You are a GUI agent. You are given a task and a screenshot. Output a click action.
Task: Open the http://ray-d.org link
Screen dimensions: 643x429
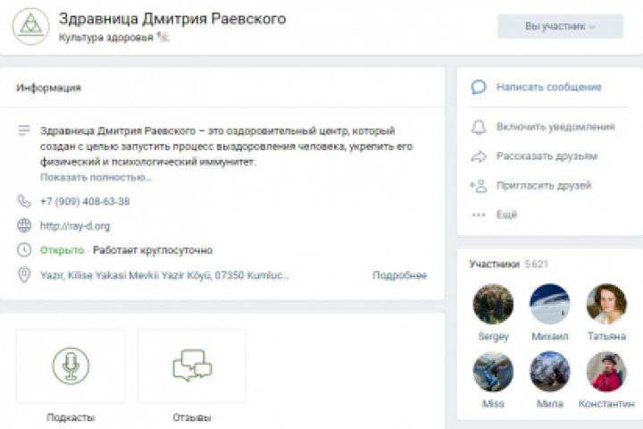[75, 226]
